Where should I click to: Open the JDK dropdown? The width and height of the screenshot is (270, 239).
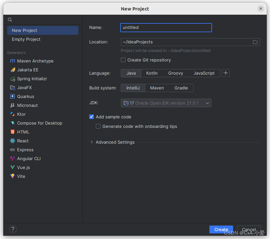click(x=166, y=103)
